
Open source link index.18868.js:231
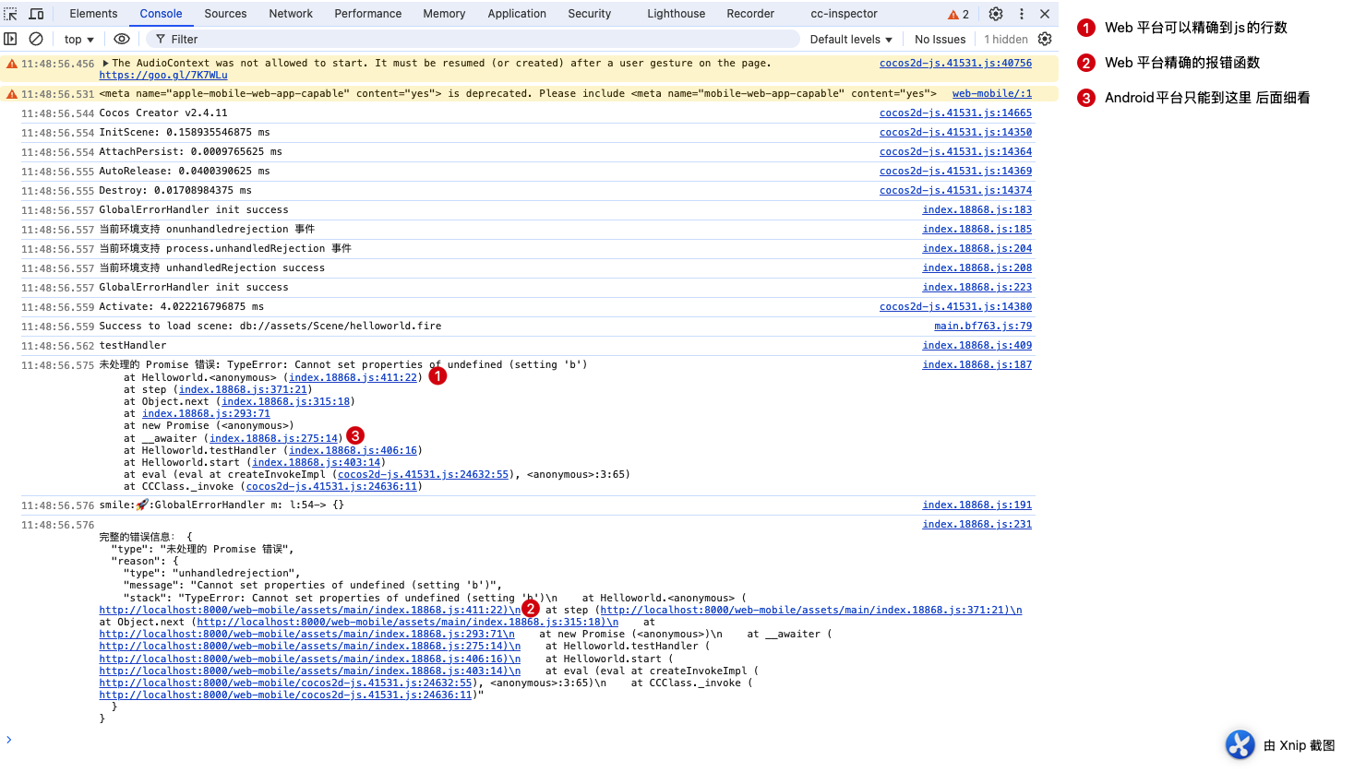977,525
